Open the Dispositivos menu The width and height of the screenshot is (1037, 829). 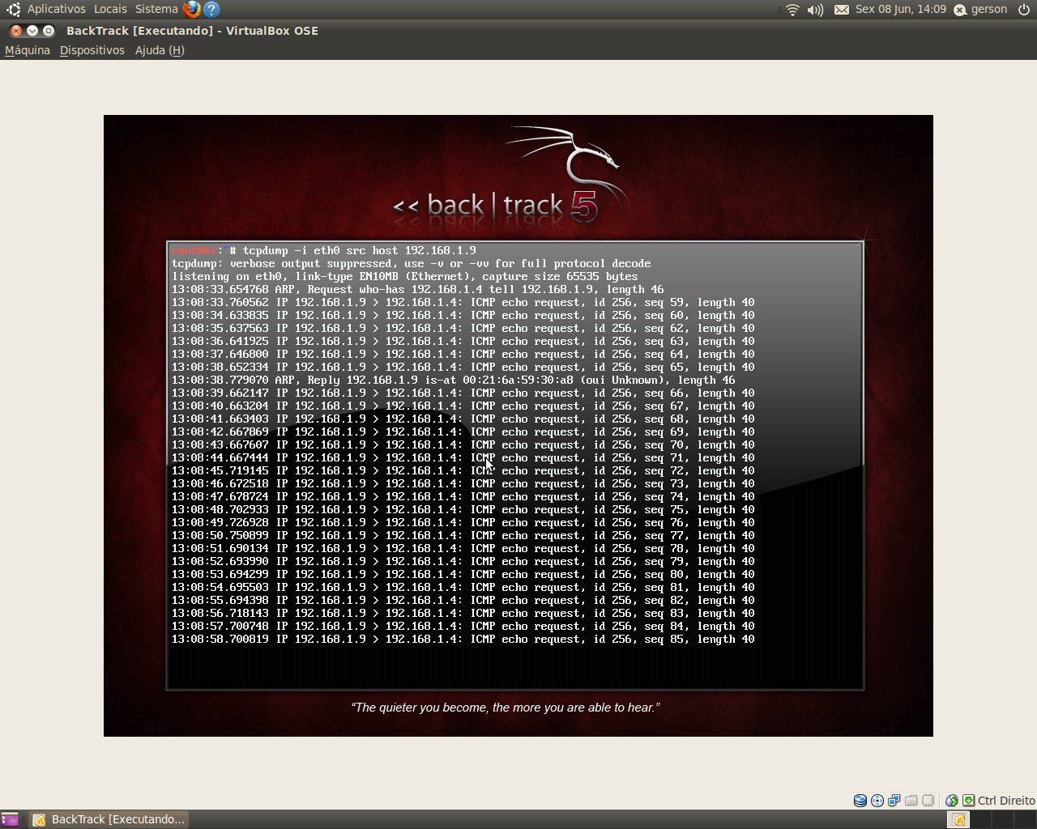[x=92, y=50]
